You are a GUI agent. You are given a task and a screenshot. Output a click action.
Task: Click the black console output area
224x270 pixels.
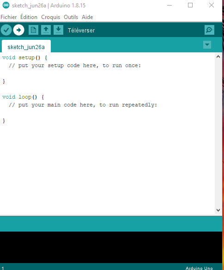point(111,247)
